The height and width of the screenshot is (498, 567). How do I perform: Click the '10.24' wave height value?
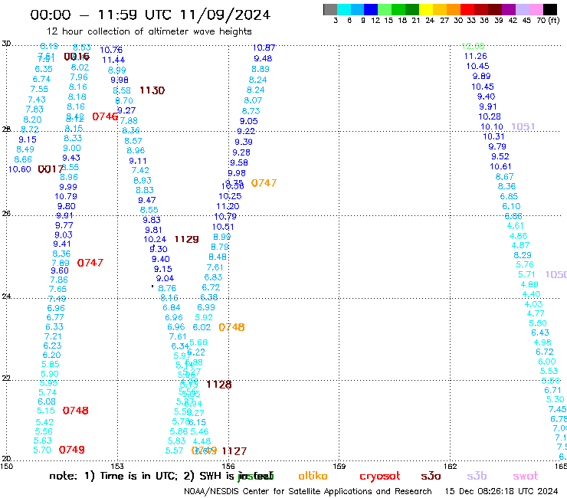coord(155,239)
